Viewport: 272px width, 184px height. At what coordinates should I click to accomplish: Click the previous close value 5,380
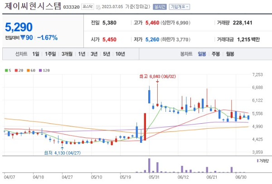click(109, 23)
